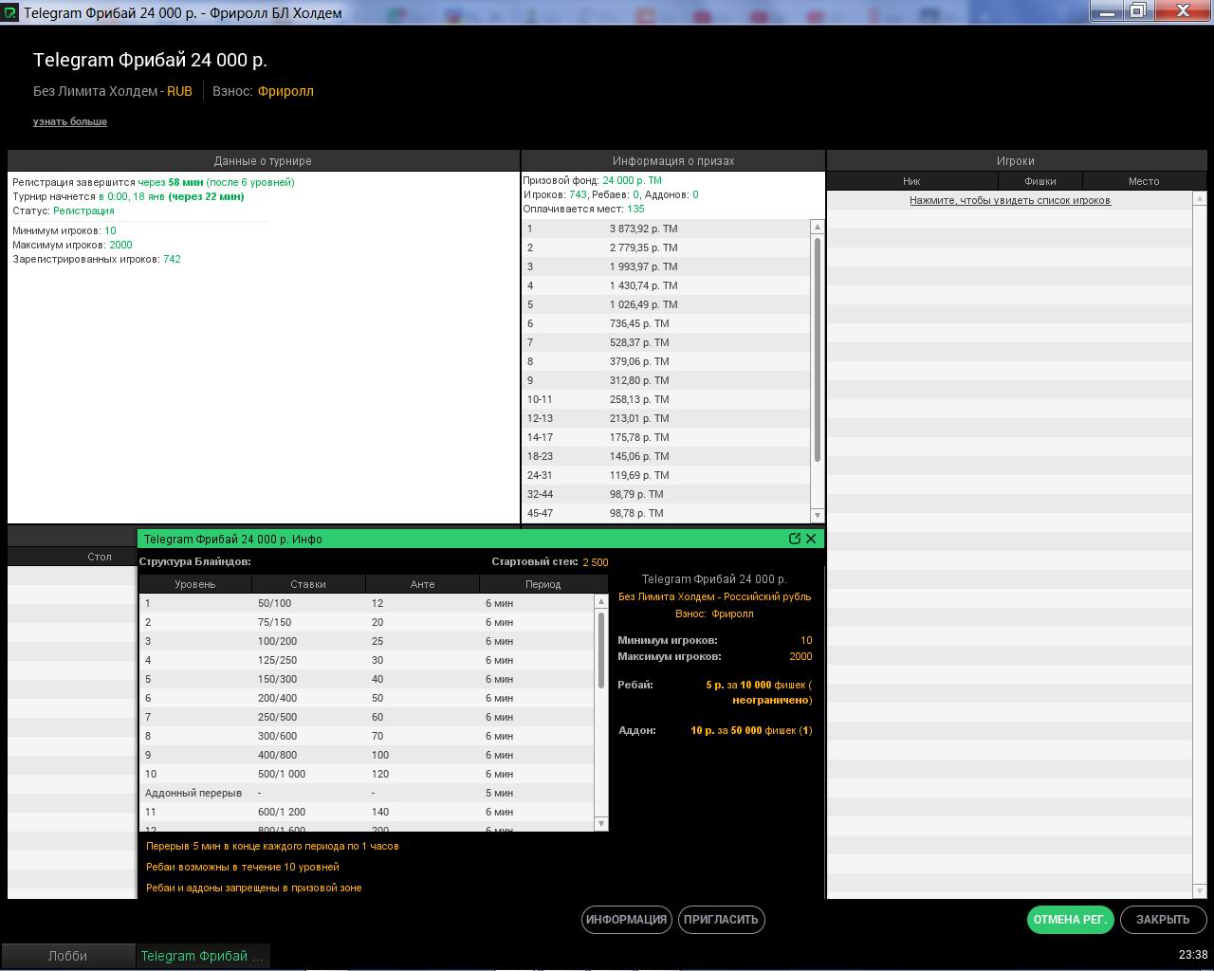Show the player list via 'Нажмите, чтобы увидеть список игроков'
The image size is (1214, 971).
[x=1010, y=200]
